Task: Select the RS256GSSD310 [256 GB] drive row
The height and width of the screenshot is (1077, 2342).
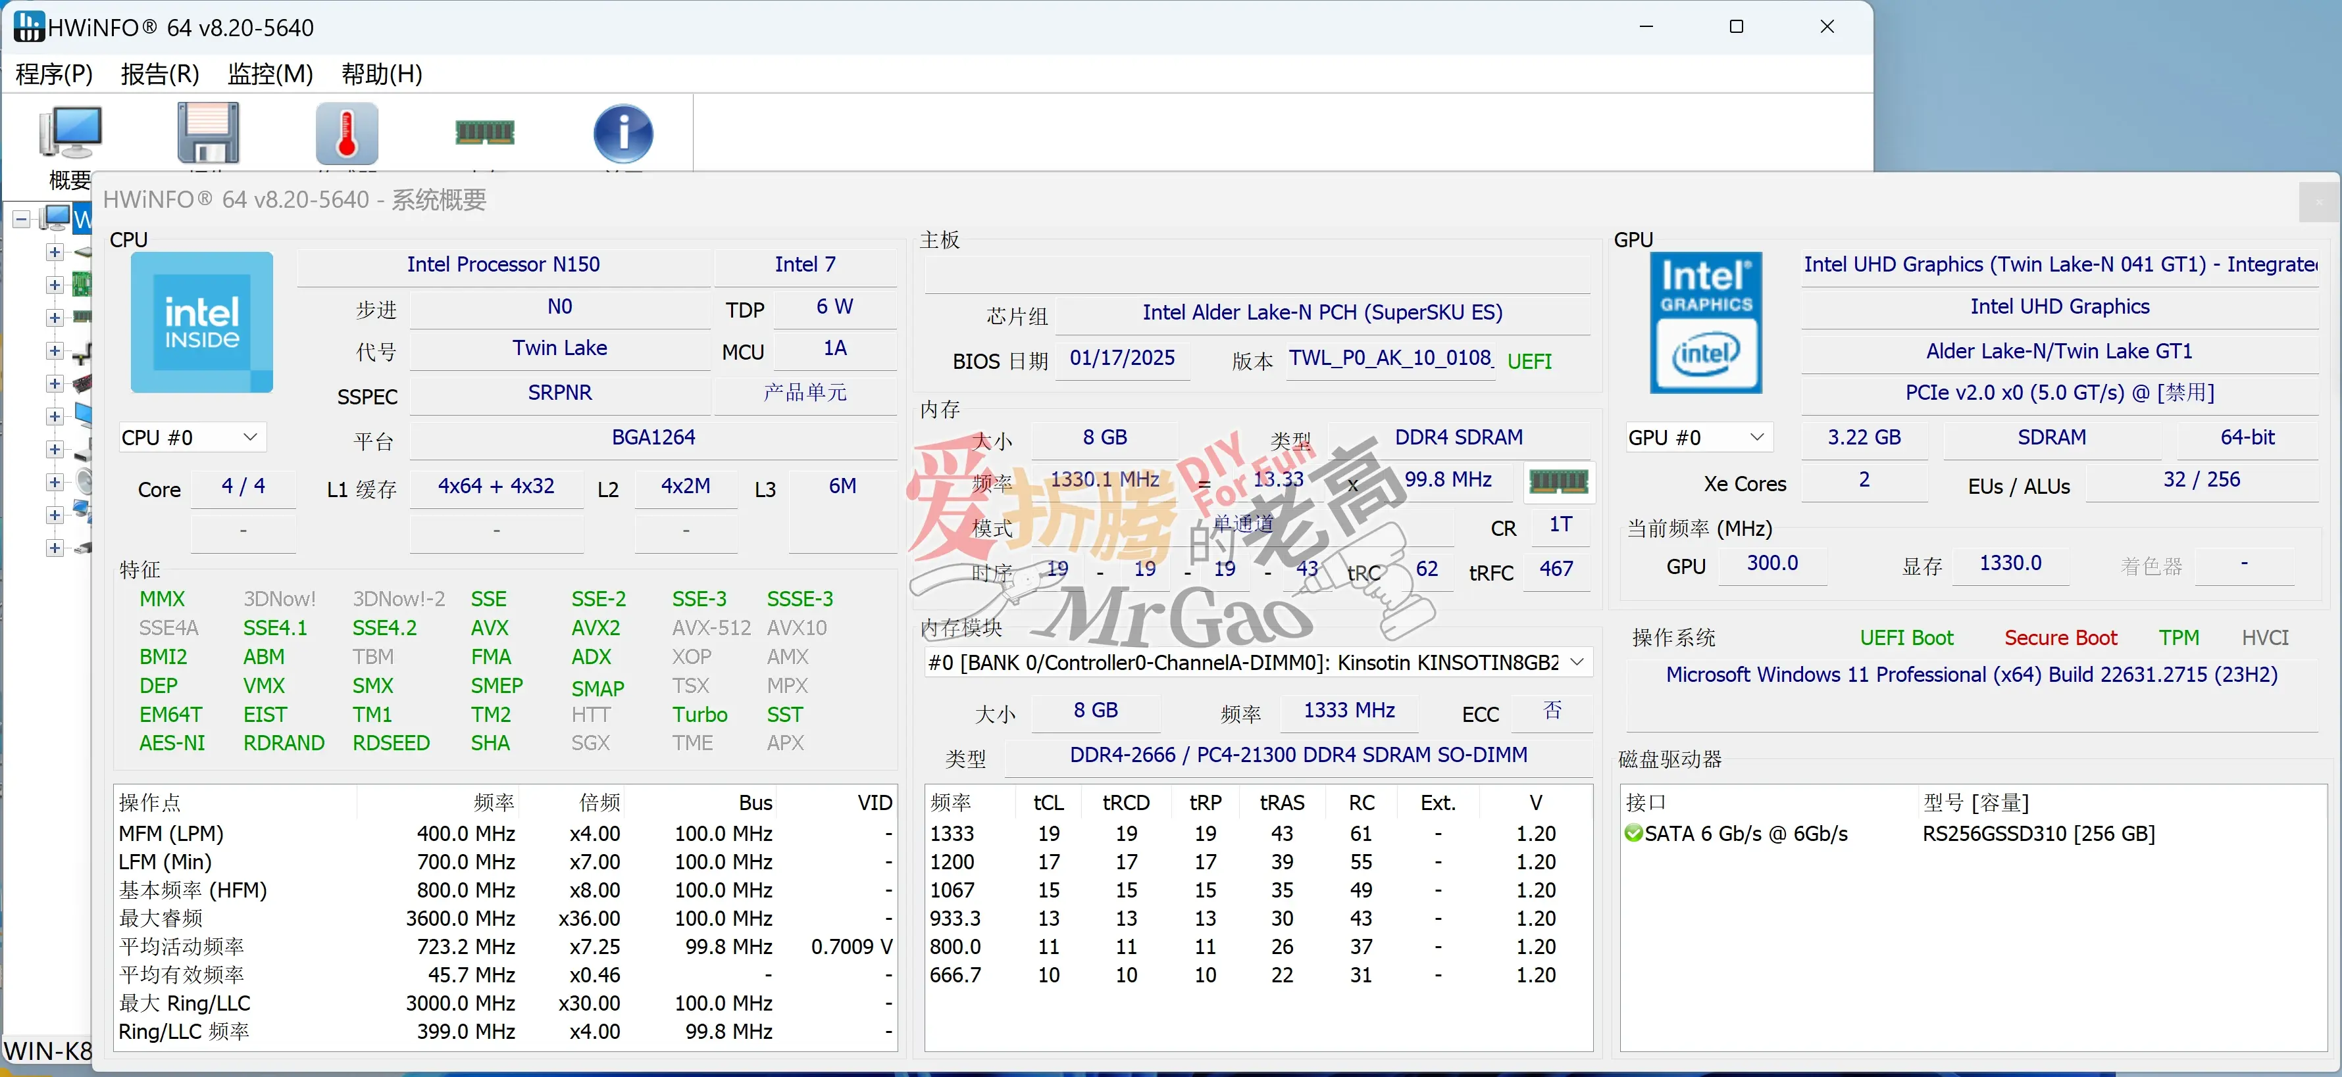Action: [x=1973, y=834]
